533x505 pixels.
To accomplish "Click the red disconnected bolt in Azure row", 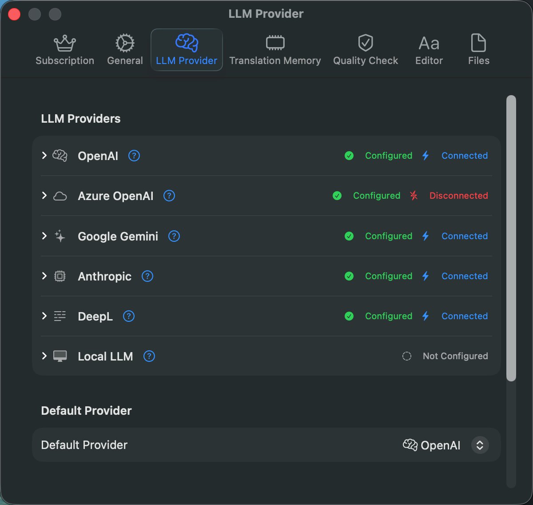I will pyautogui.click(x=414, y=196).
